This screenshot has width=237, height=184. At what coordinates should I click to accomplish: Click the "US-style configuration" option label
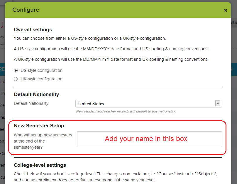[41, 71]
